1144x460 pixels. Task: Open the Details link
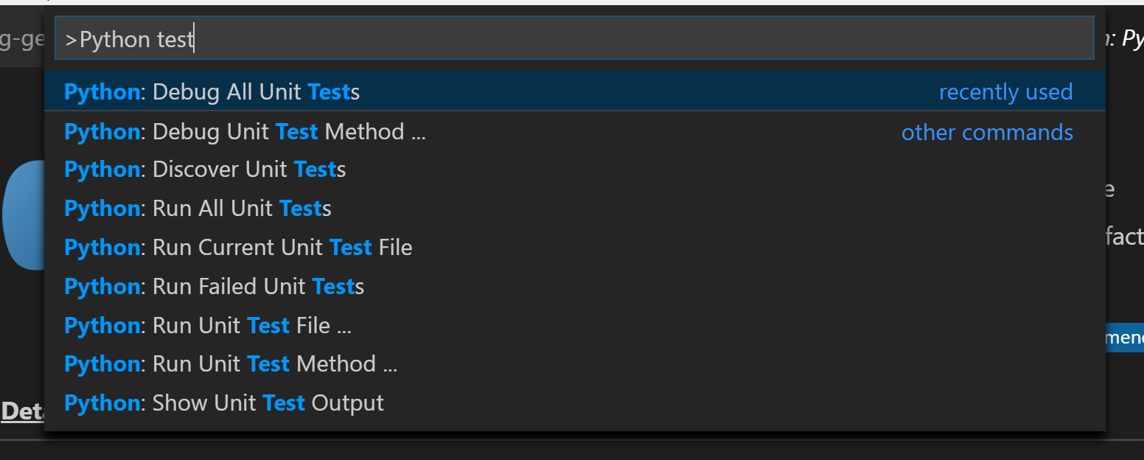click(x=24, y=412)
